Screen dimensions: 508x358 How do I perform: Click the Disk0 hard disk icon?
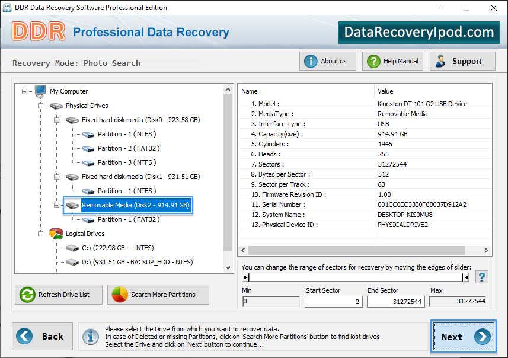72,120
